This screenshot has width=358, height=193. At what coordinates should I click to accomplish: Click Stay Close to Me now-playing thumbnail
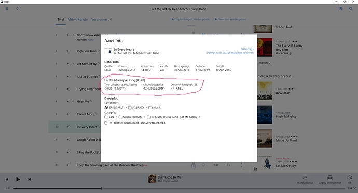click(152, 179)
